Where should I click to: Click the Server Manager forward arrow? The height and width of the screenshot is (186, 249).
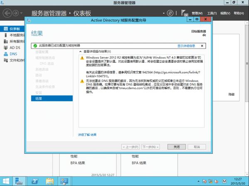point(16,13)
